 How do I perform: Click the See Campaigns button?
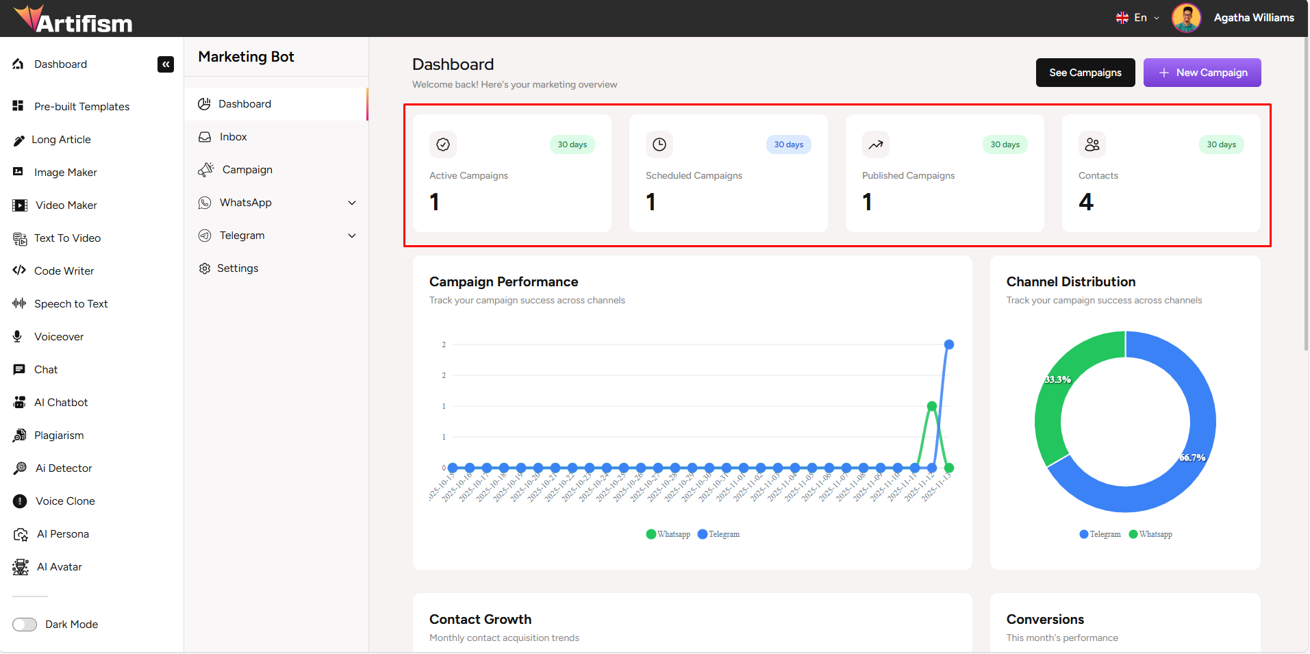1085,72
